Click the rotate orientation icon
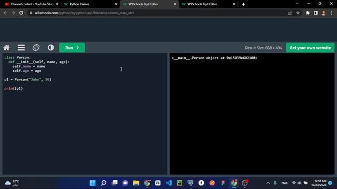The image size is (337, 189). (x=36, y=48)
